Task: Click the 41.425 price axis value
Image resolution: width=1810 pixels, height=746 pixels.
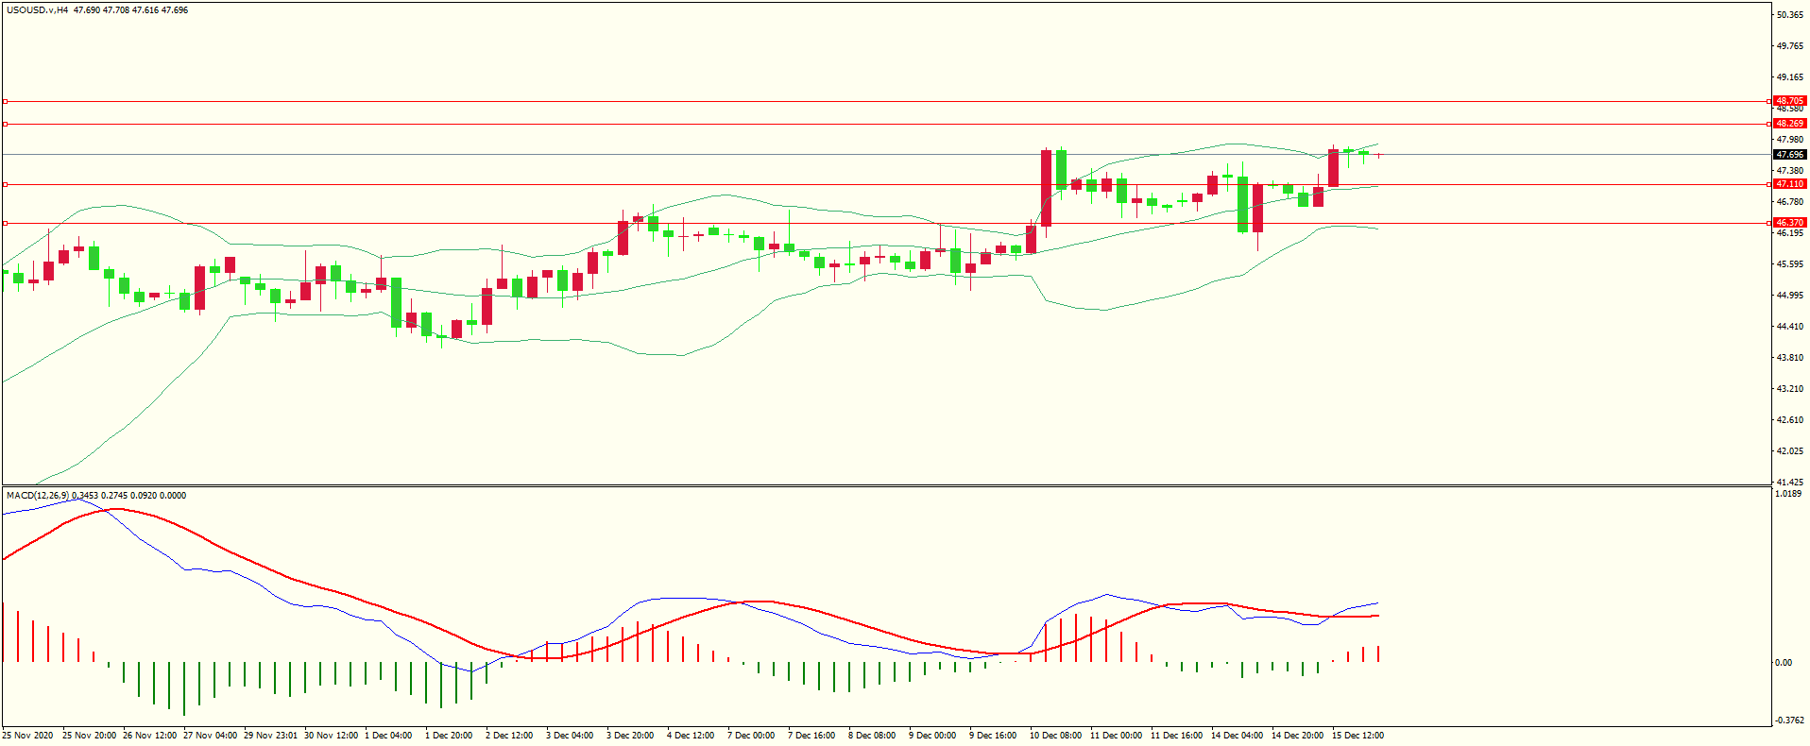Action: click(1790, 483)
